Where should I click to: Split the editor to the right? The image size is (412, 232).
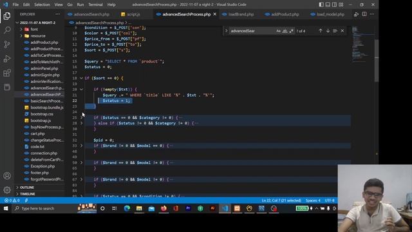click(x=364, y=14)
